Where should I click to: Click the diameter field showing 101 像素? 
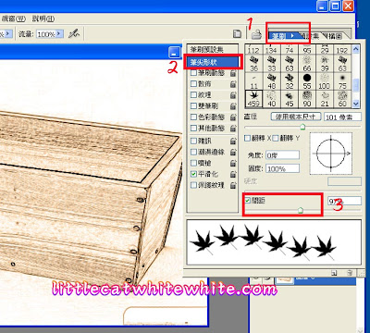pos(342,117)
